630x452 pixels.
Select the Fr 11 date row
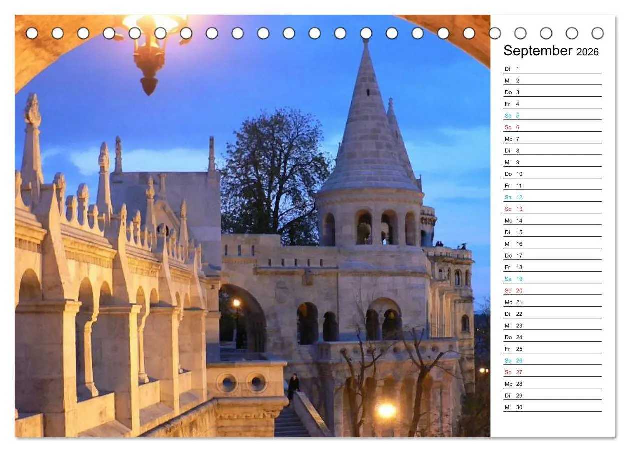point(552,186)
